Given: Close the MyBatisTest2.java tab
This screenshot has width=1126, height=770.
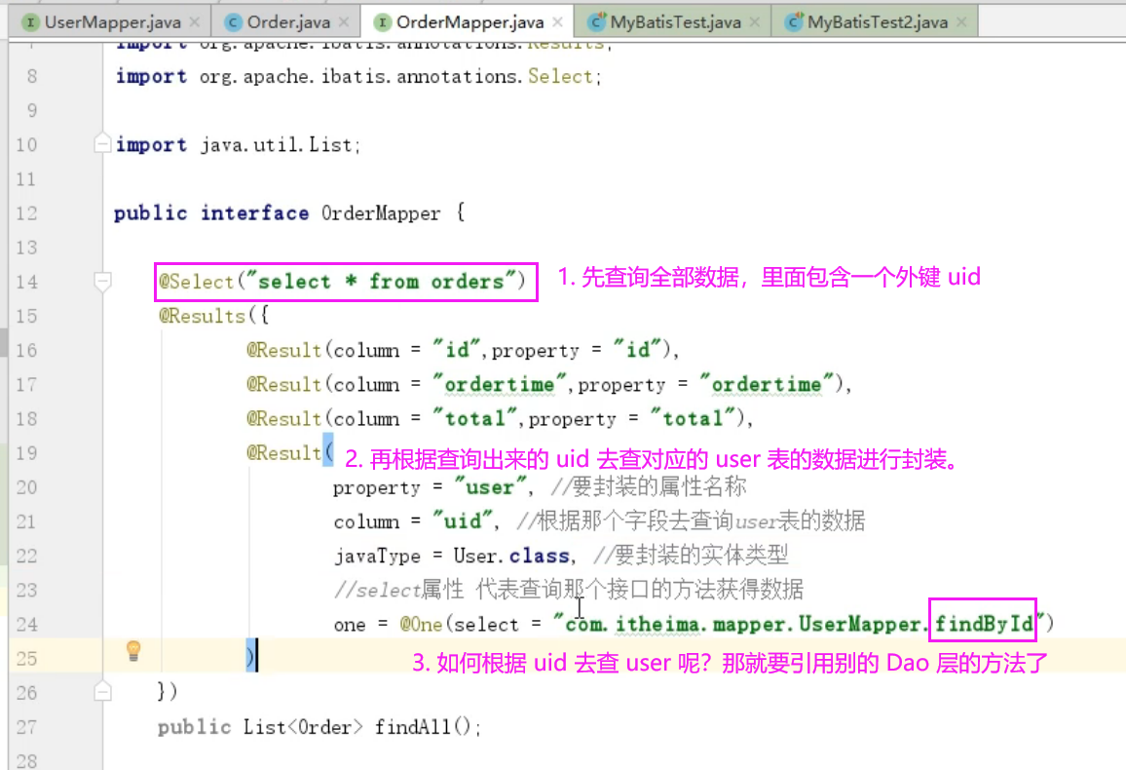Looking at the screenshot, I should click(x=961, y=22).
